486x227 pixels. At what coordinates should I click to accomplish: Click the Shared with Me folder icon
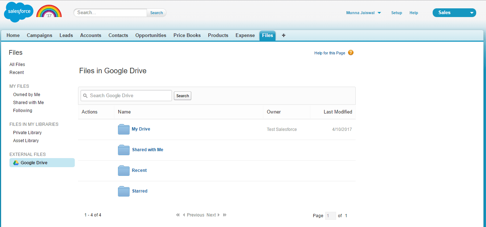click(x=124, y=150)
